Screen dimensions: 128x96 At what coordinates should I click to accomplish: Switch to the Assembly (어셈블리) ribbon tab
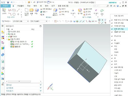tap(20, 6)
